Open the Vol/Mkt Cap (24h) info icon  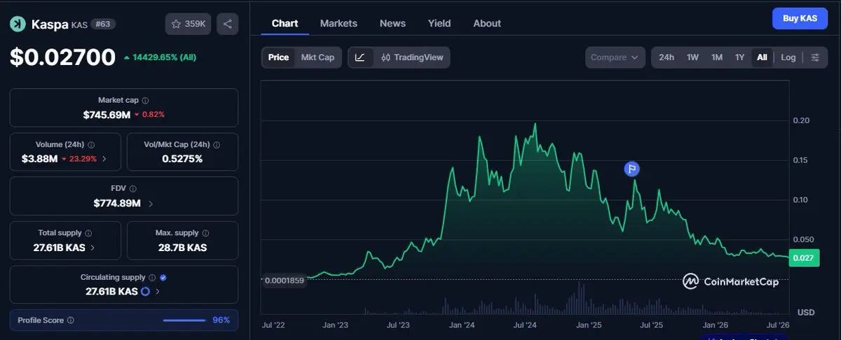(x=216, y=145)
